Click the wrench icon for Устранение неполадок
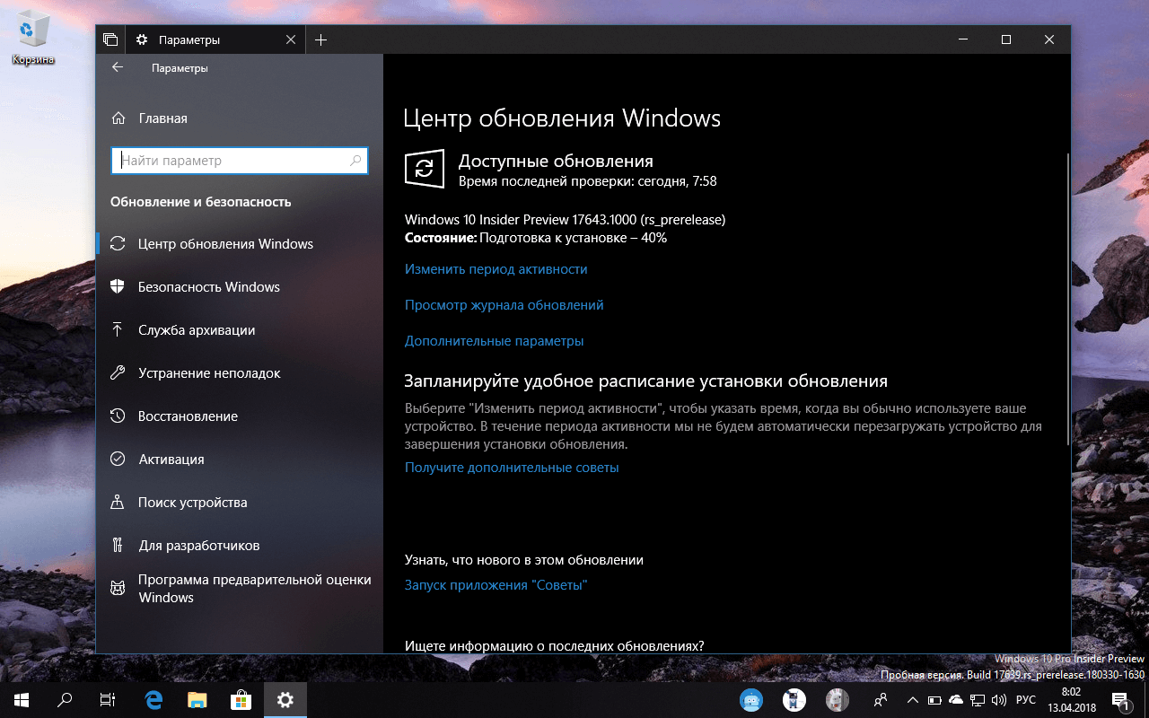 tap(117, 373)
